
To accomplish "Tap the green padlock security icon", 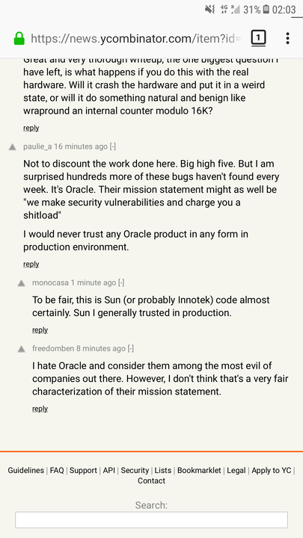I will tap(19, 38).
